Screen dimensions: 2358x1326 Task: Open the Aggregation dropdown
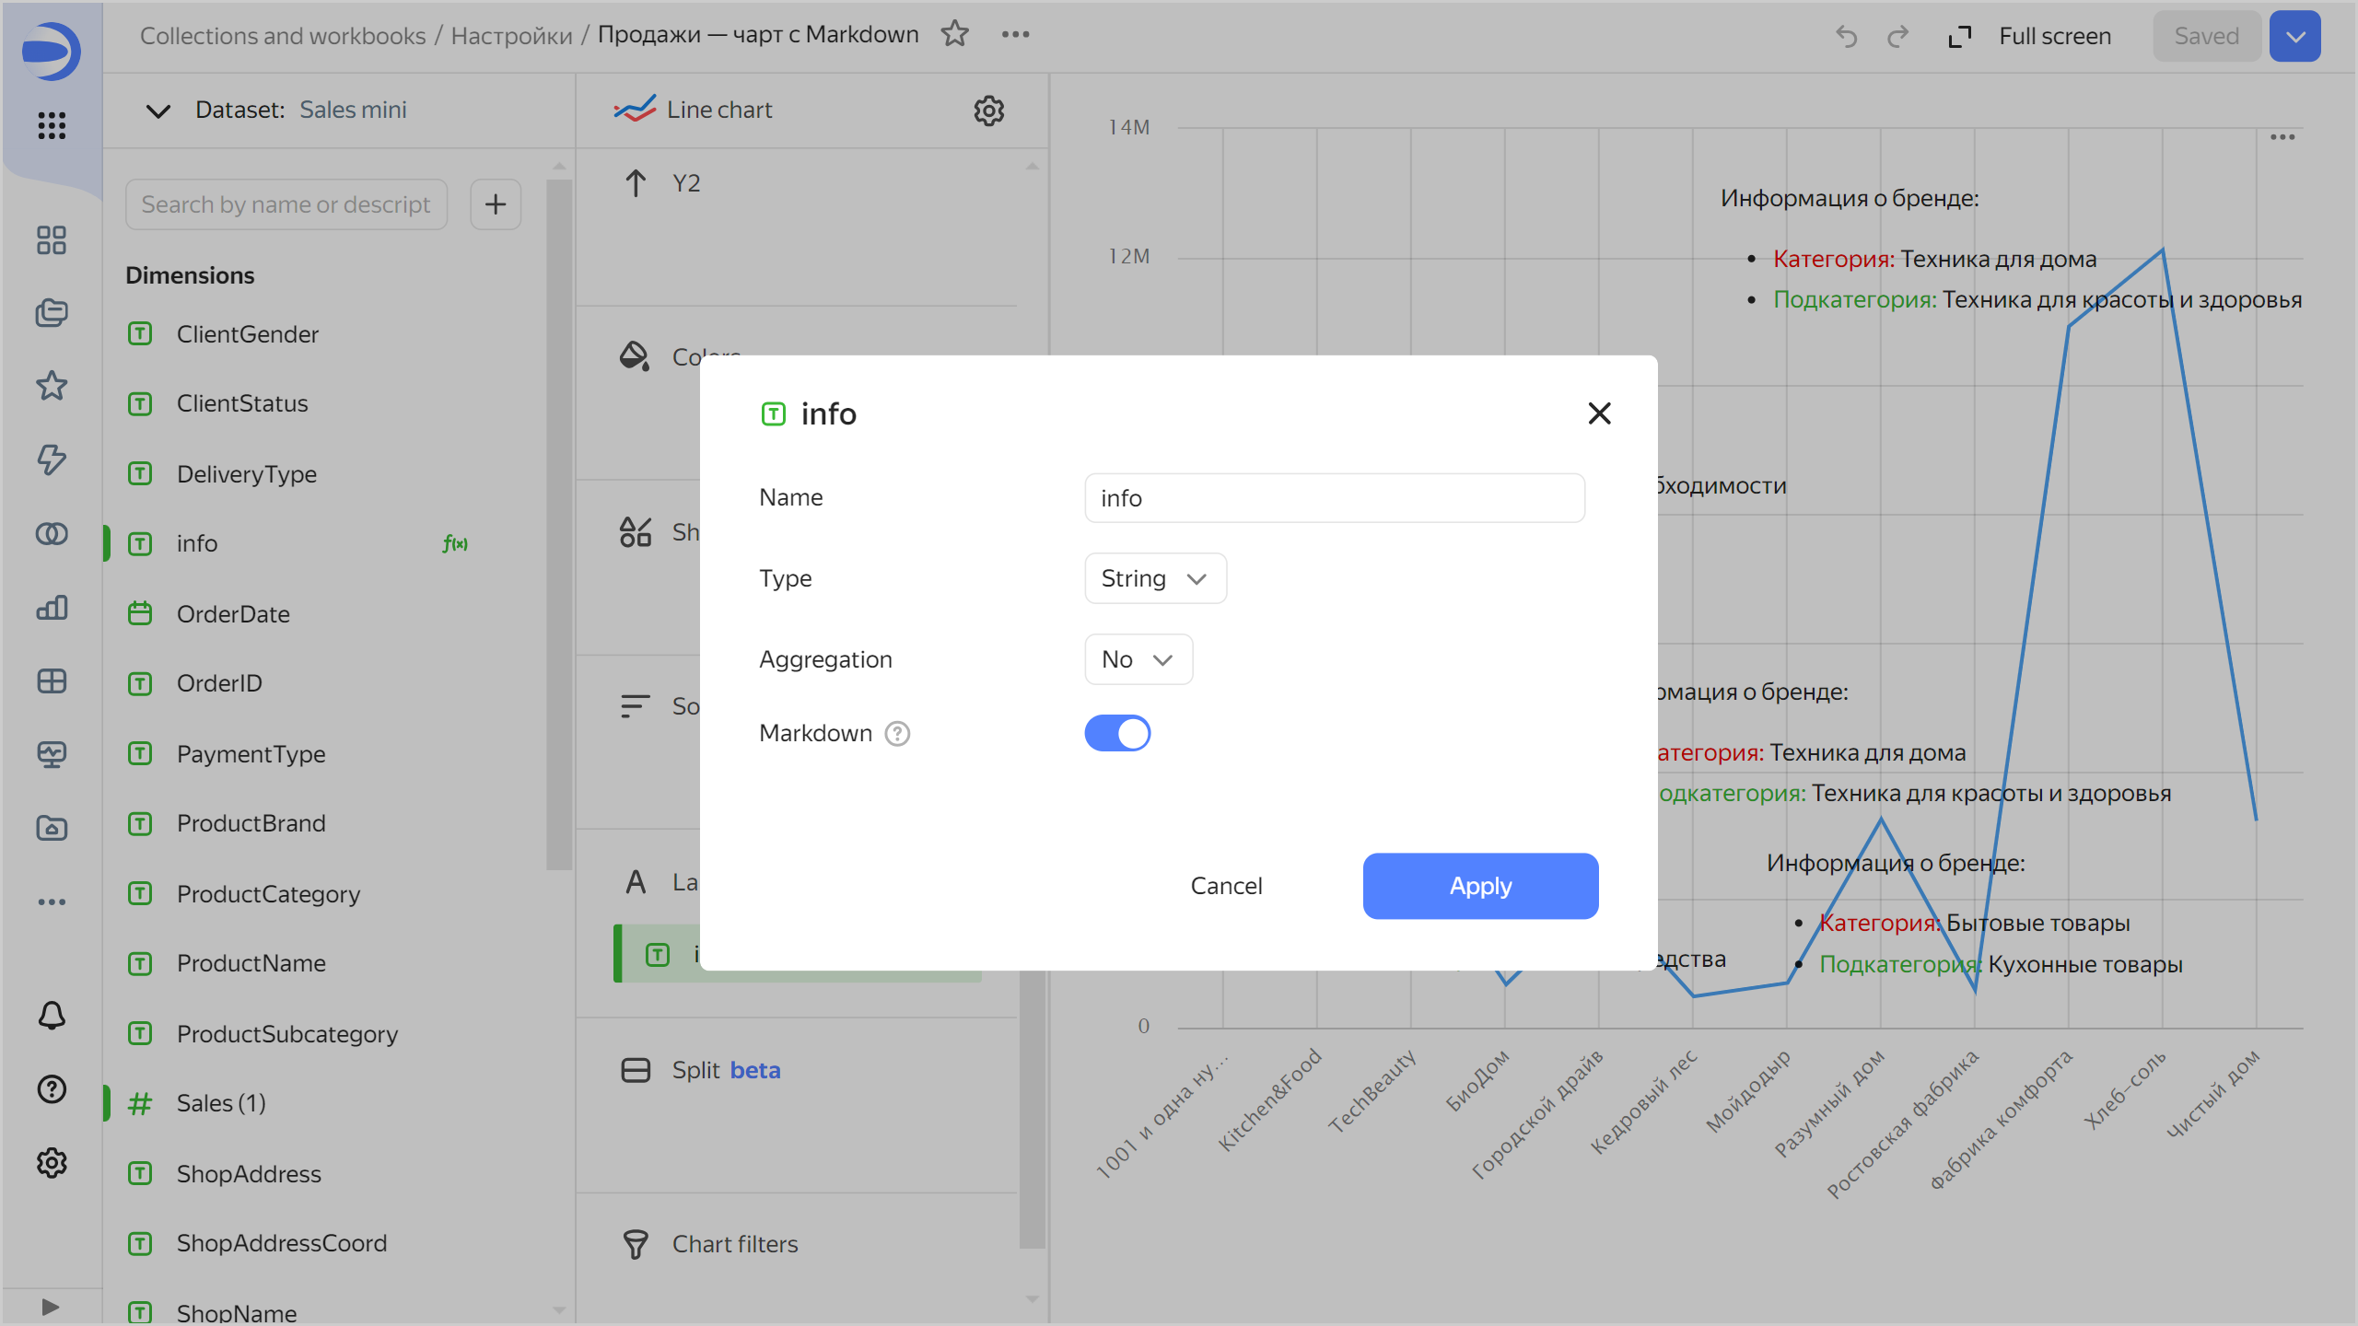click(x=1138, y=659)
